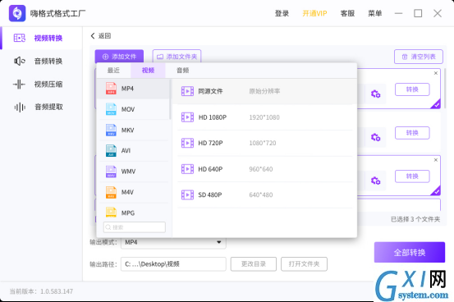This screenshot has width=454, height=302.
Task: Click the 添加文件夹 button
Action: pos(177,57)
